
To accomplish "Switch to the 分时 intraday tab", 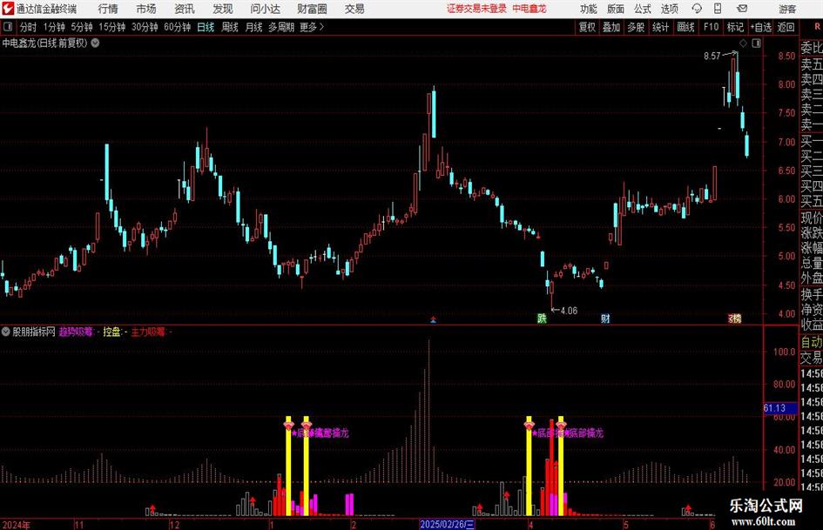I will click(28, 27).
